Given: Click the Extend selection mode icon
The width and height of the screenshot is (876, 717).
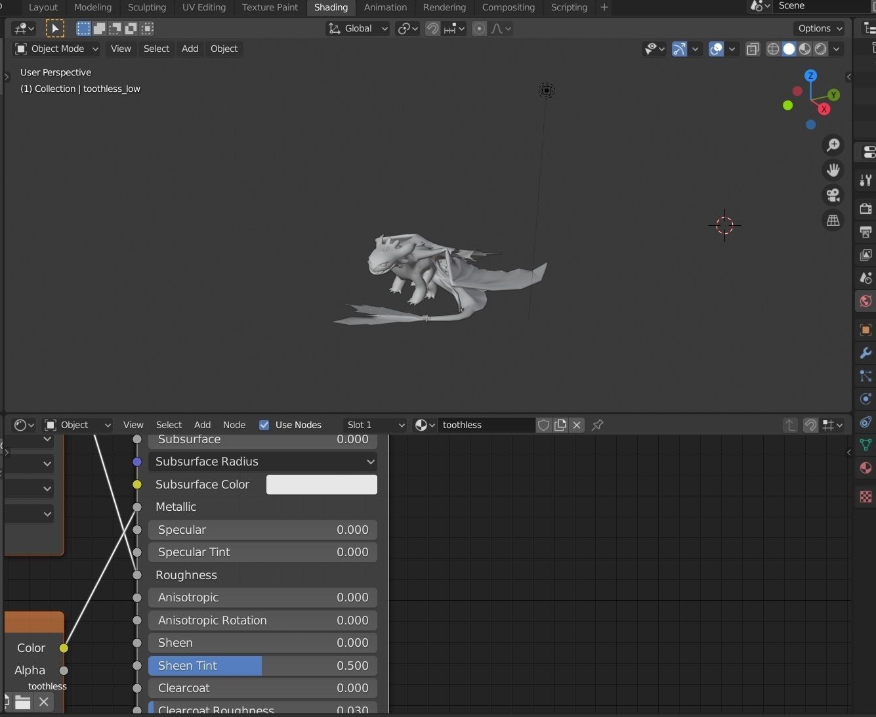Looking at the screenshot, I should pos(99,28).
